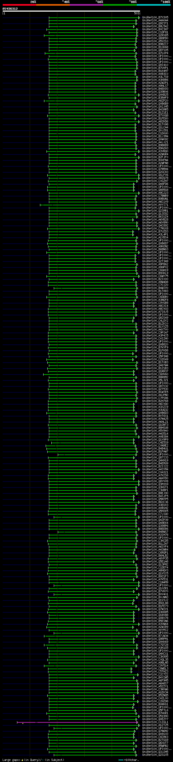Select the UniRef100_B5WPB2 label
The image size is (173, 762).
point(155,746)
